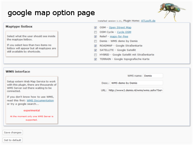Toggle the SATELLITE Google Satellit checkbox
This screenshot has height=146, width=194.
coord(95,50)
